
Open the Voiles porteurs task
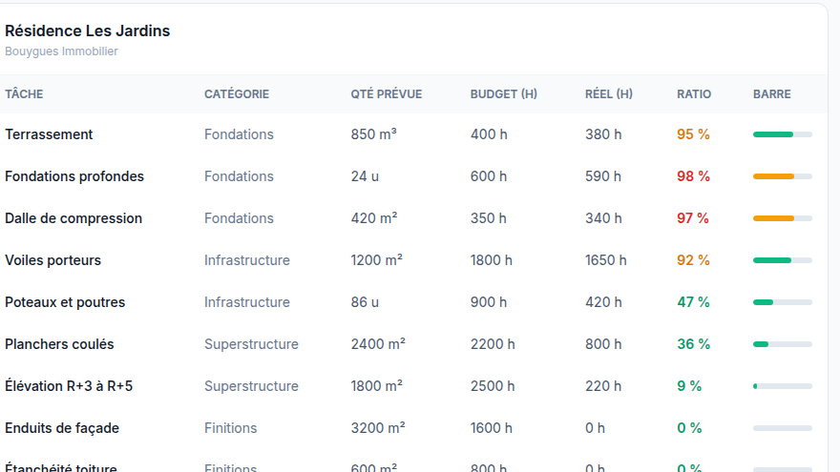[x=53, y=260]
